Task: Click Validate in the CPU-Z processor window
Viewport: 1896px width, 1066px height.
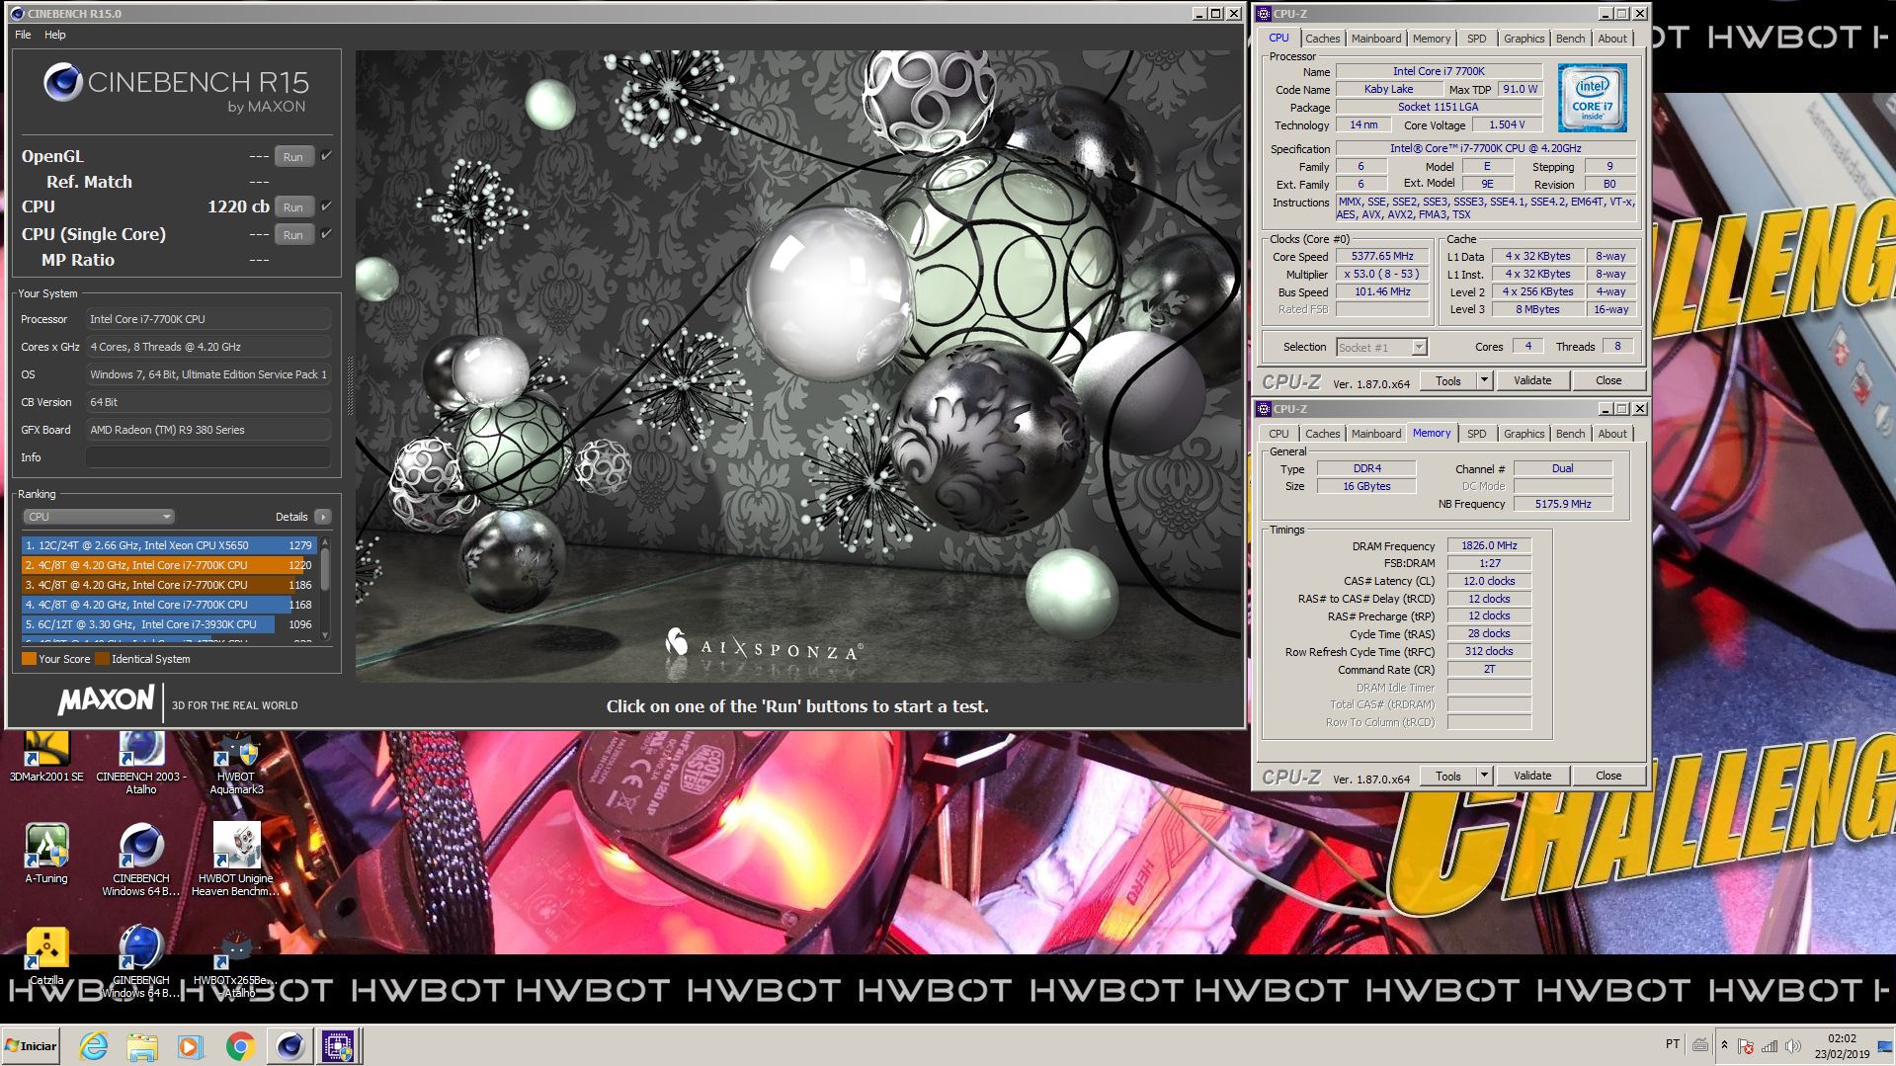Action: [1531, 380]
